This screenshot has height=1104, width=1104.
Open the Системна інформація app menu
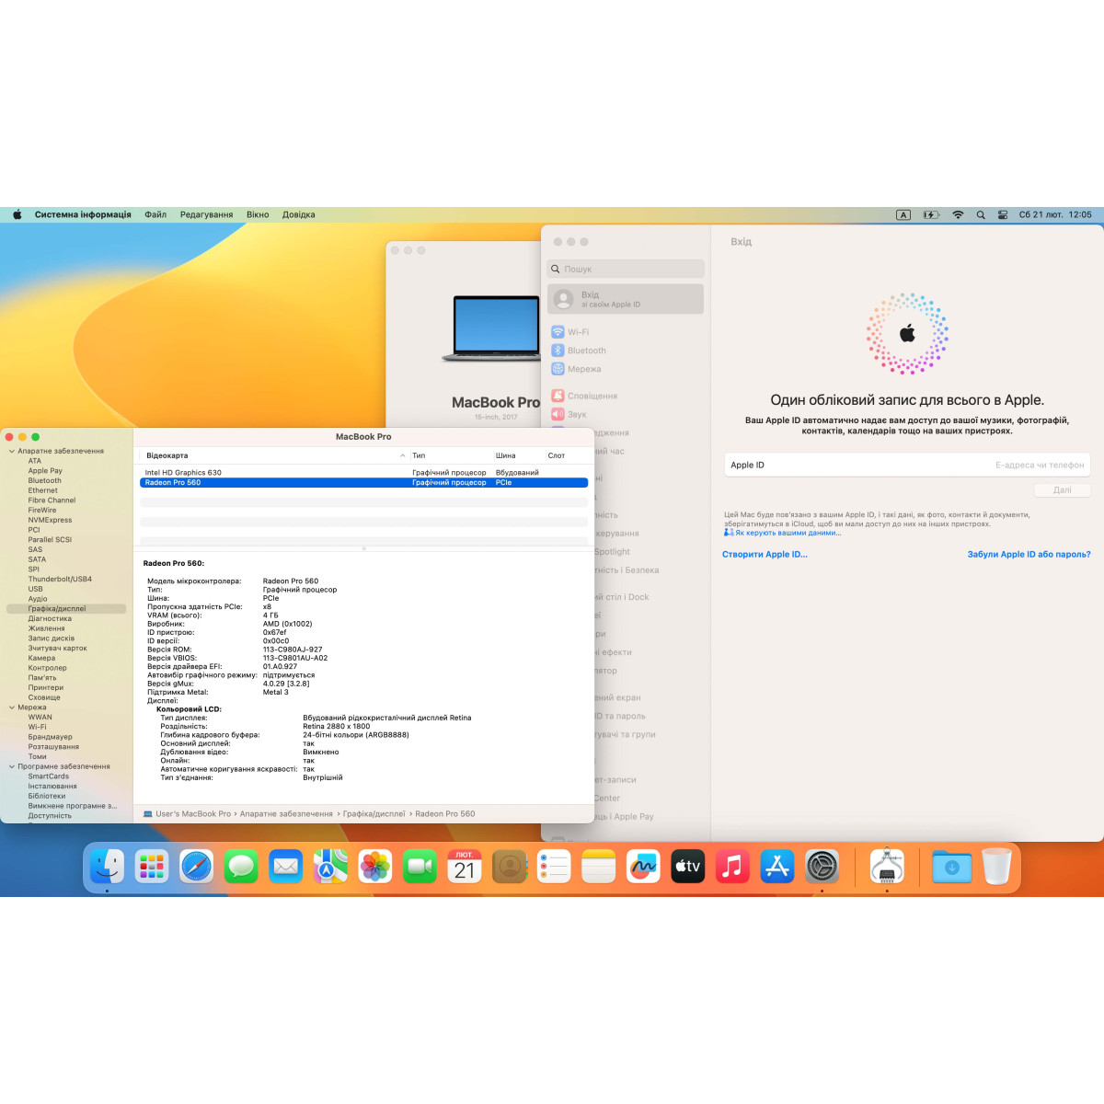pos(83,214)
